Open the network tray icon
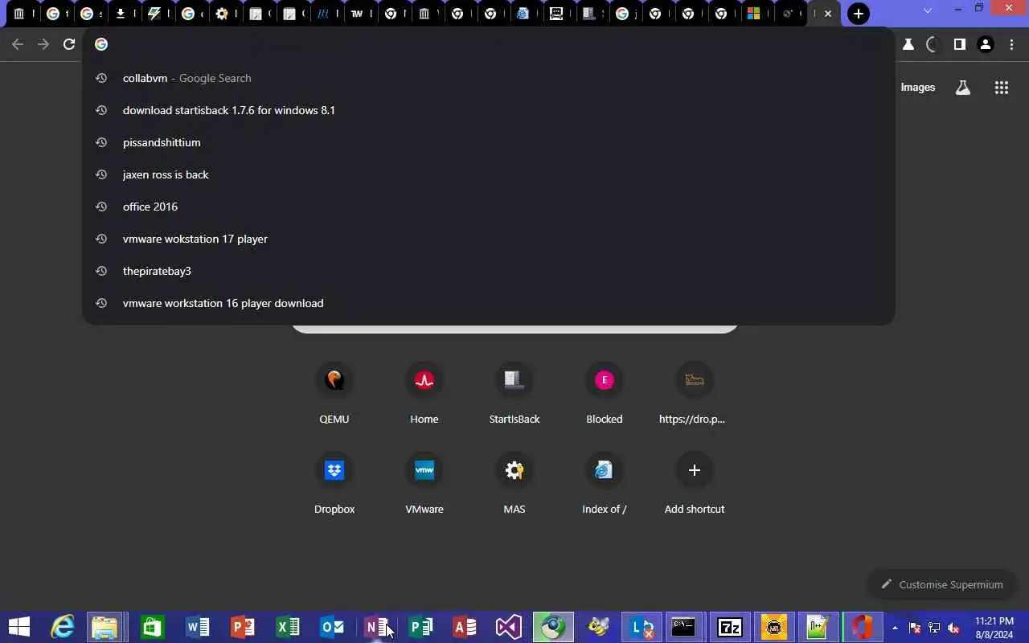This screenshot has height=643, width=1029. point(934,628)
